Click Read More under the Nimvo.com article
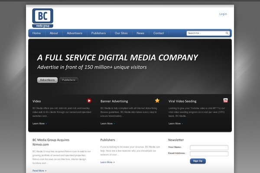260x173 pixels. [39, 170]
